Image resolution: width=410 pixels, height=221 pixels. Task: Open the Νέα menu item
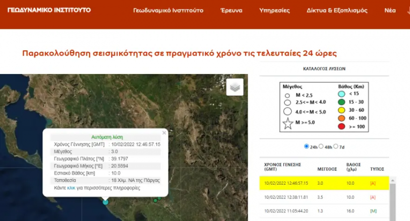pos(390,10)
